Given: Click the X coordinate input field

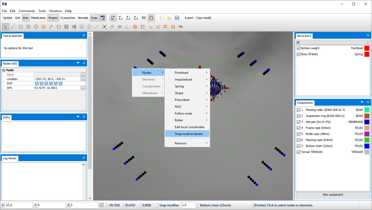Looking at the screenshot, I should coord(19,205).
